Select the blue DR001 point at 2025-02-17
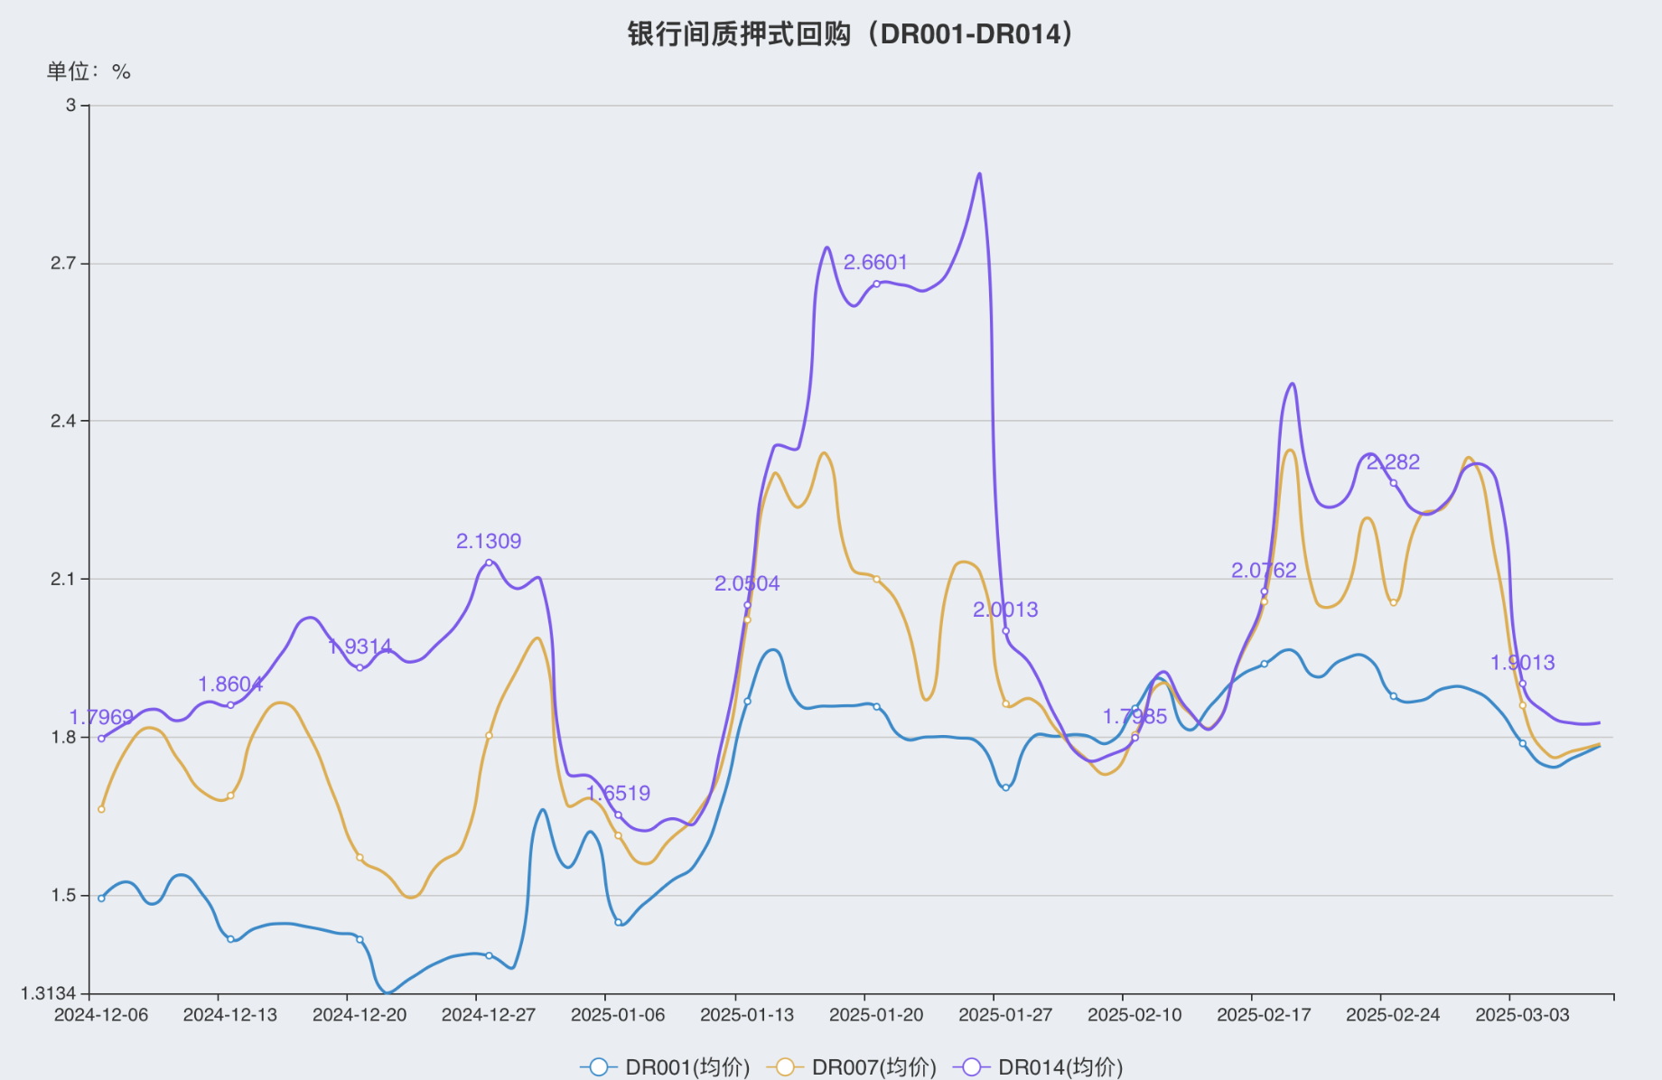The height and width of the screenshot is (1080, 1662). (x=1264, y=664)
